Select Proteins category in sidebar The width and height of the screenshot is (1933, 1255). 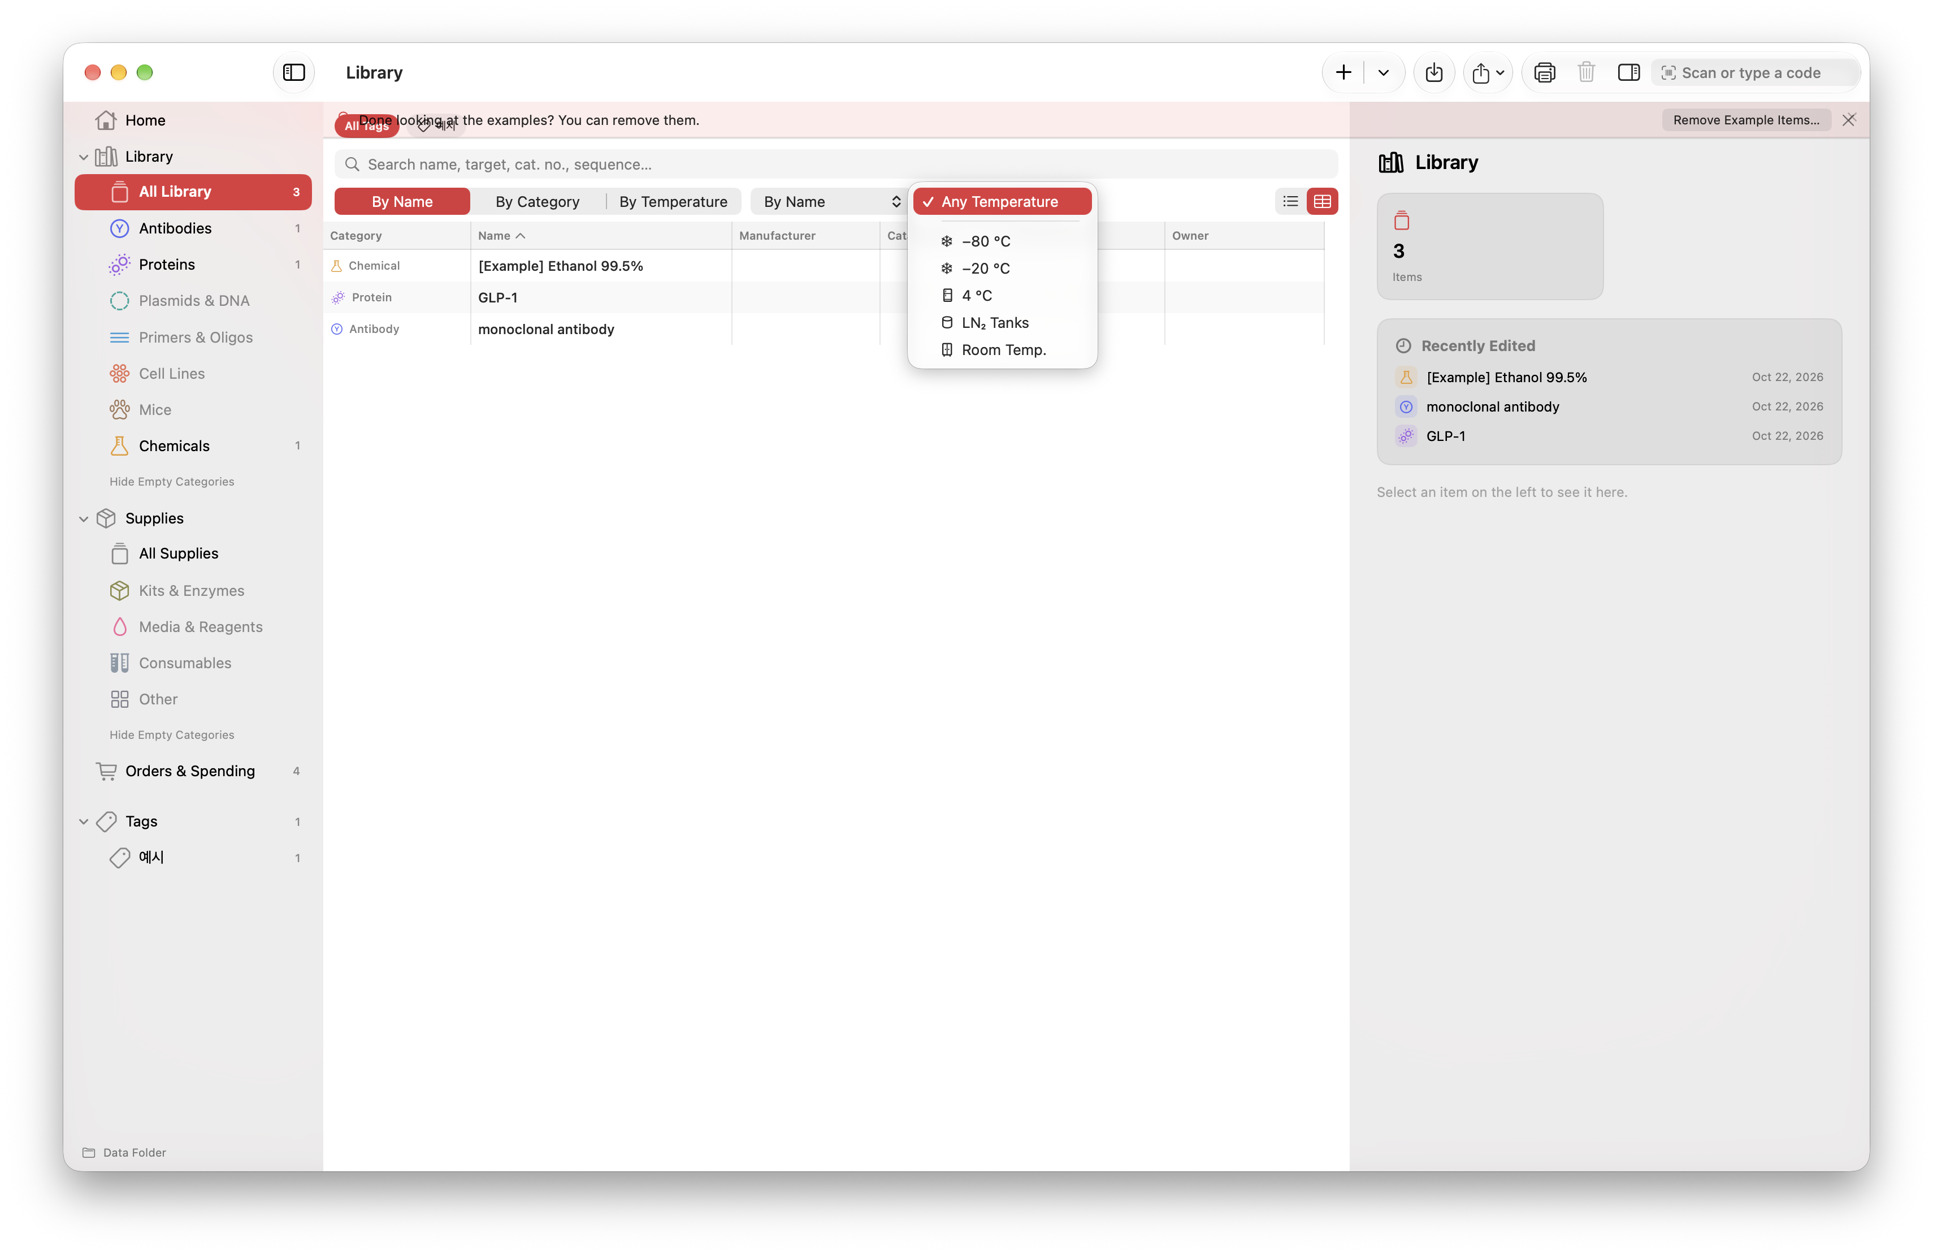click(193, 264)
